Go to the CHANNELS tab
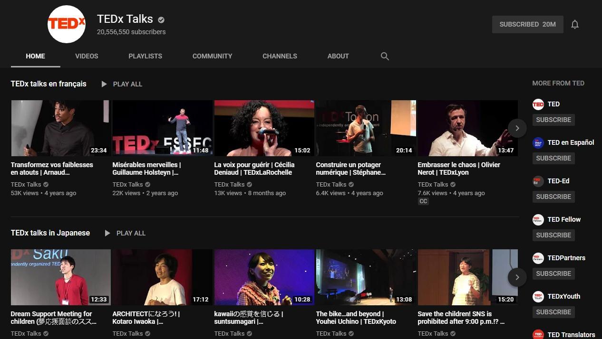 280,56
